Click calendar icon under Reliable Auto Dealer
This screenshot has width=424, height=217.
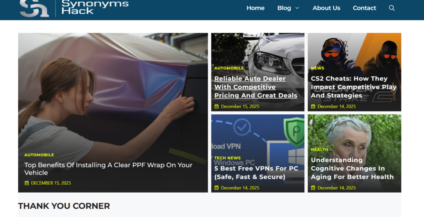[x=217, y=106]
